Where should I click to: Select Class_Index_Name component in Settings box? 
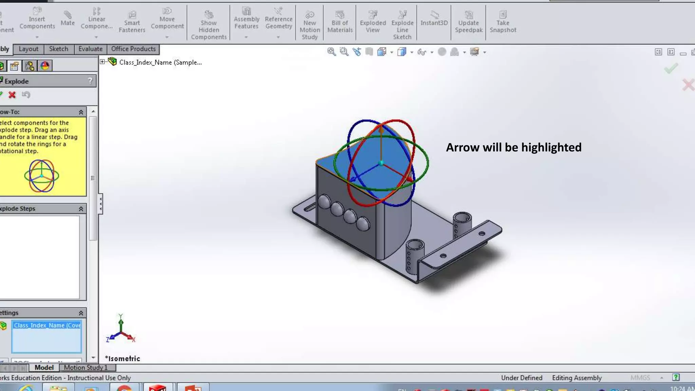pyautogui.click(x=47, y=325)
